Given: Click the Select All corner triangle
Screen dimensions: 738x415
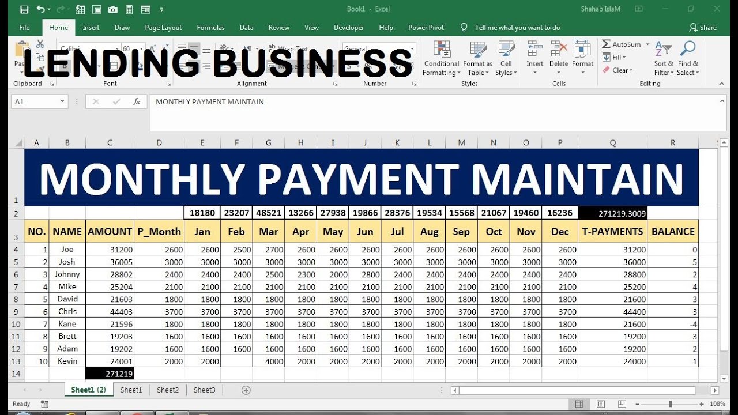Looking at the screenshot, I should [x=19, y=143].
